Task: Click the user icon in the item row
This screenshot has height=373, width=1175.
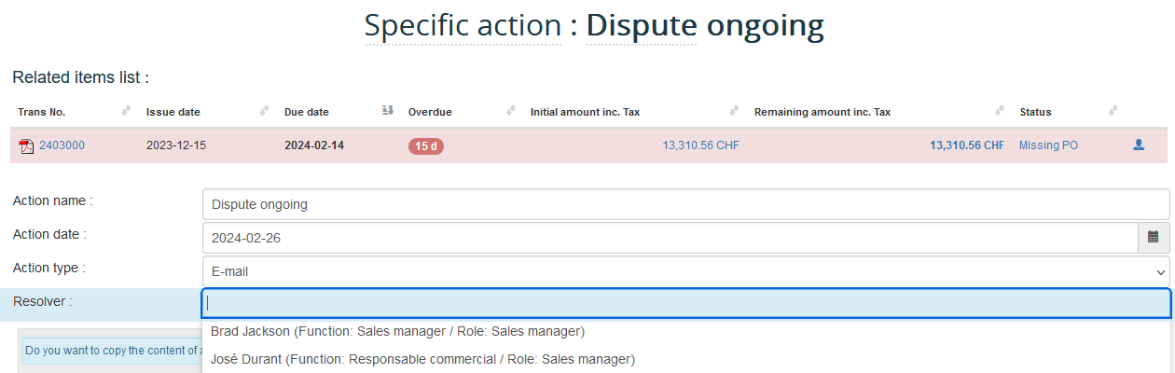Action: coord(1139,145)
